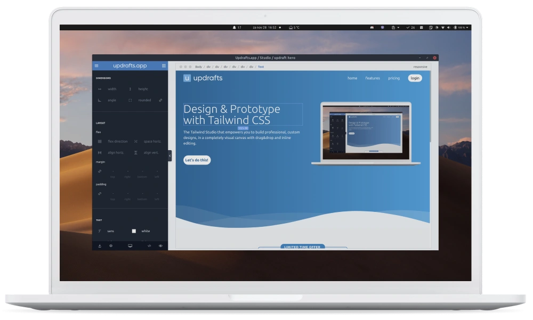Click the hero paragraph about Tailwind Studio
This screenshot has width=533, height=320.
[241, 137]
